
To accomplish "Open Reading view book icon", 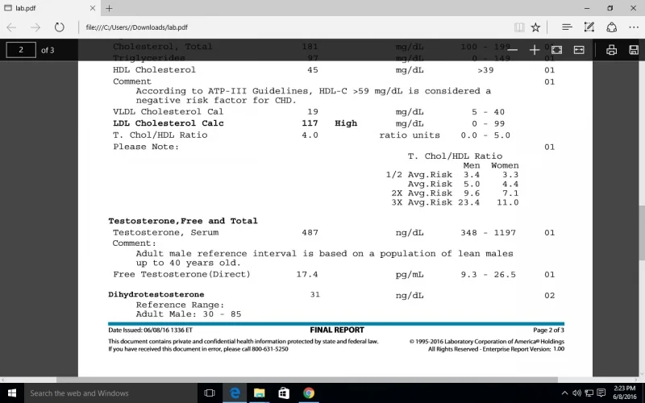I will click(519, 27).
